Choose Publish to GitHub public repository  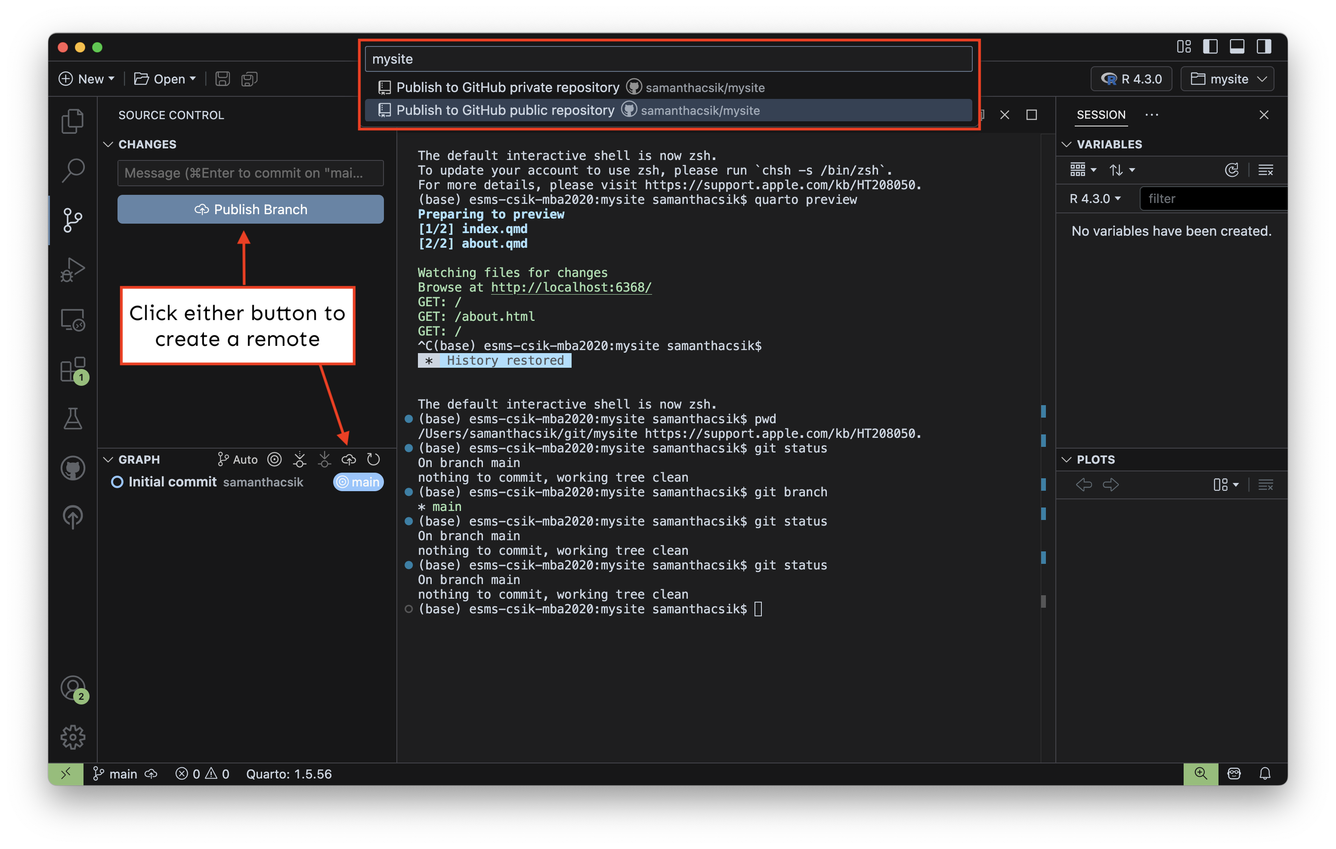tap(668, 110)
